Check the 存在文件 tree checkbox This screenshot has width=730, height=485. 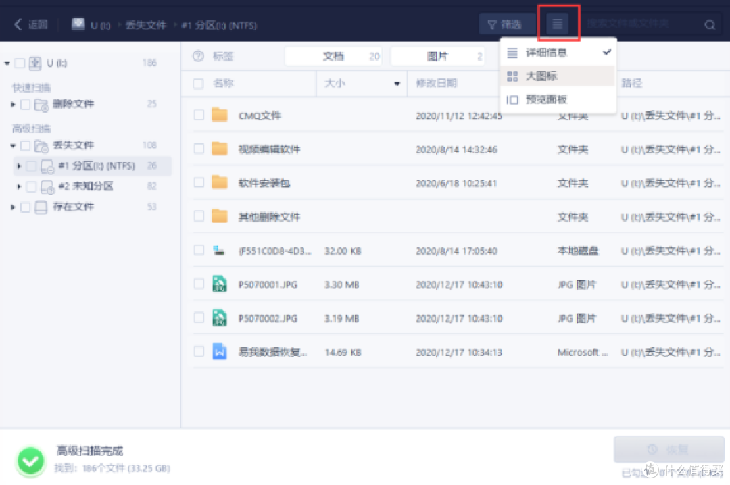pos(26,207)
